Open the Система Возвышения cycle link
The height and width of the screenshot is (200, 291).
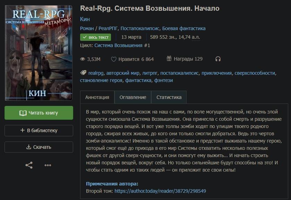pos(118,45)
